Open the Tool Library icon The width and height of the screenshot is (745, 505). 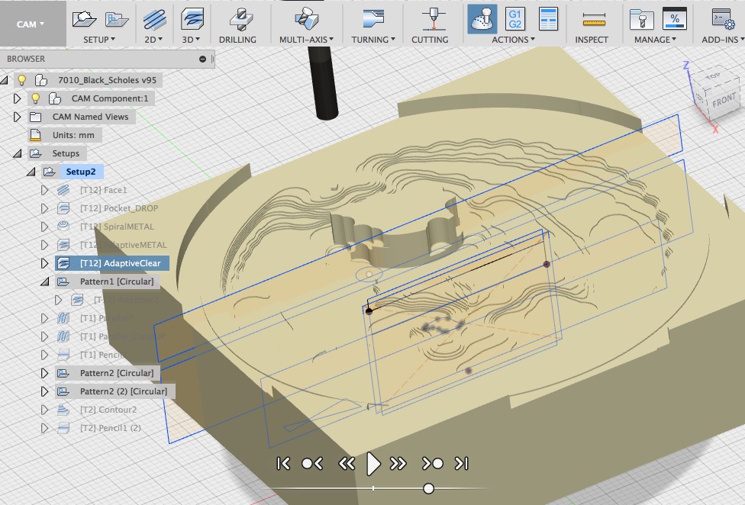pyautogui.click(x=641, y=20)
